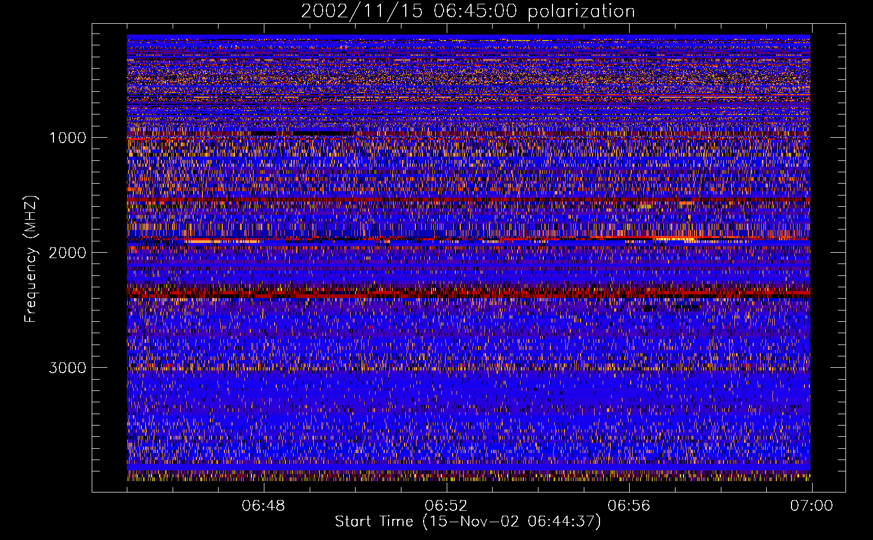Click the '06:48' time tick label
Viewport: 873px width, 540px height.
click(263, 506)
